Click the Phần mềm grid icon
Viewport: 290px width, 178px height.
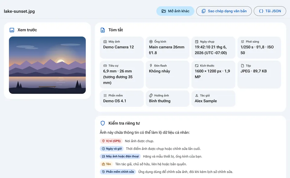105,96
